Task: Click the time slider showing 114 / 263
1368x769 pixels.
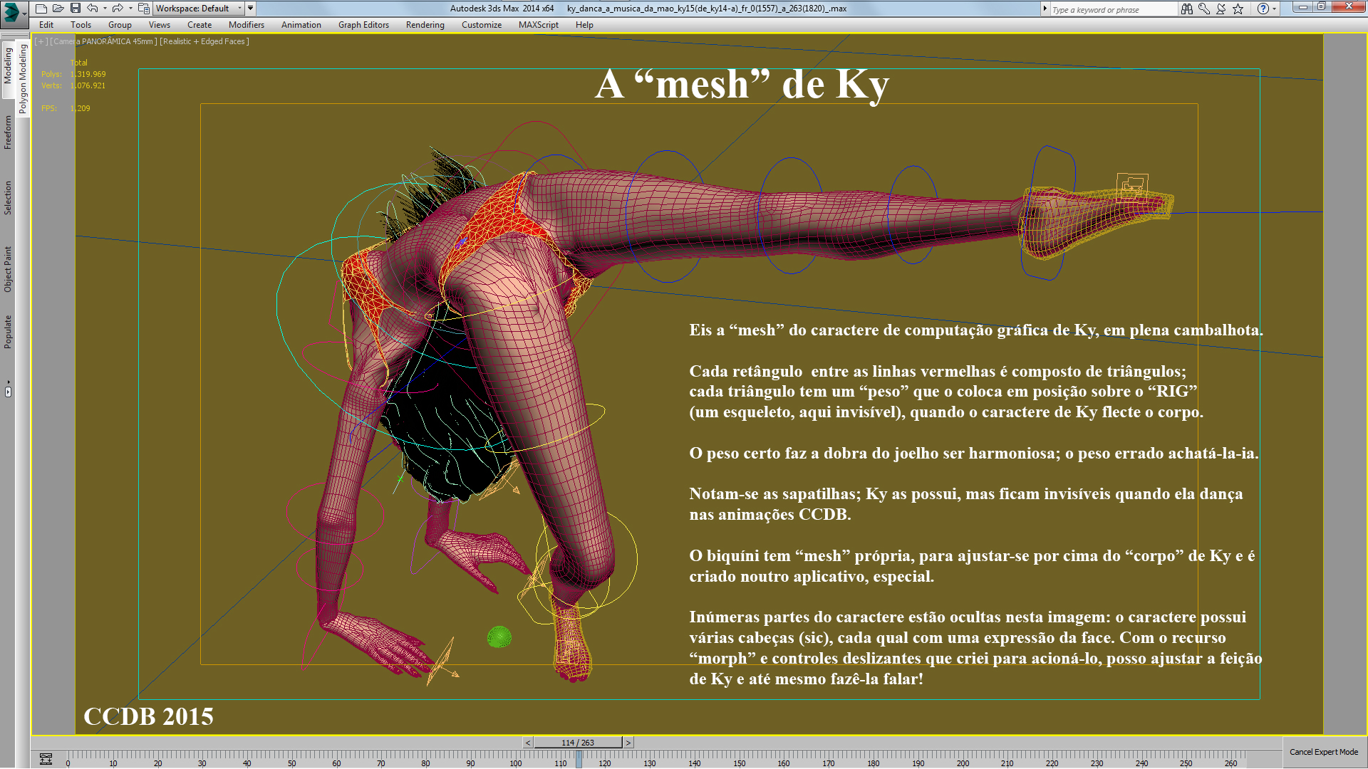Action: [x=577, y=743]
